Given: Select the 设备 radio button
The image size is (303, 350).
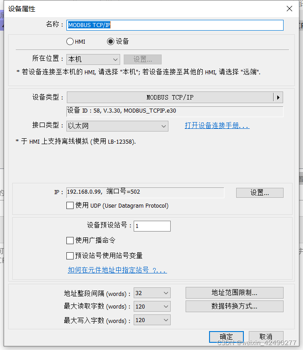Looking at the screenshot, I should [111, 41].
